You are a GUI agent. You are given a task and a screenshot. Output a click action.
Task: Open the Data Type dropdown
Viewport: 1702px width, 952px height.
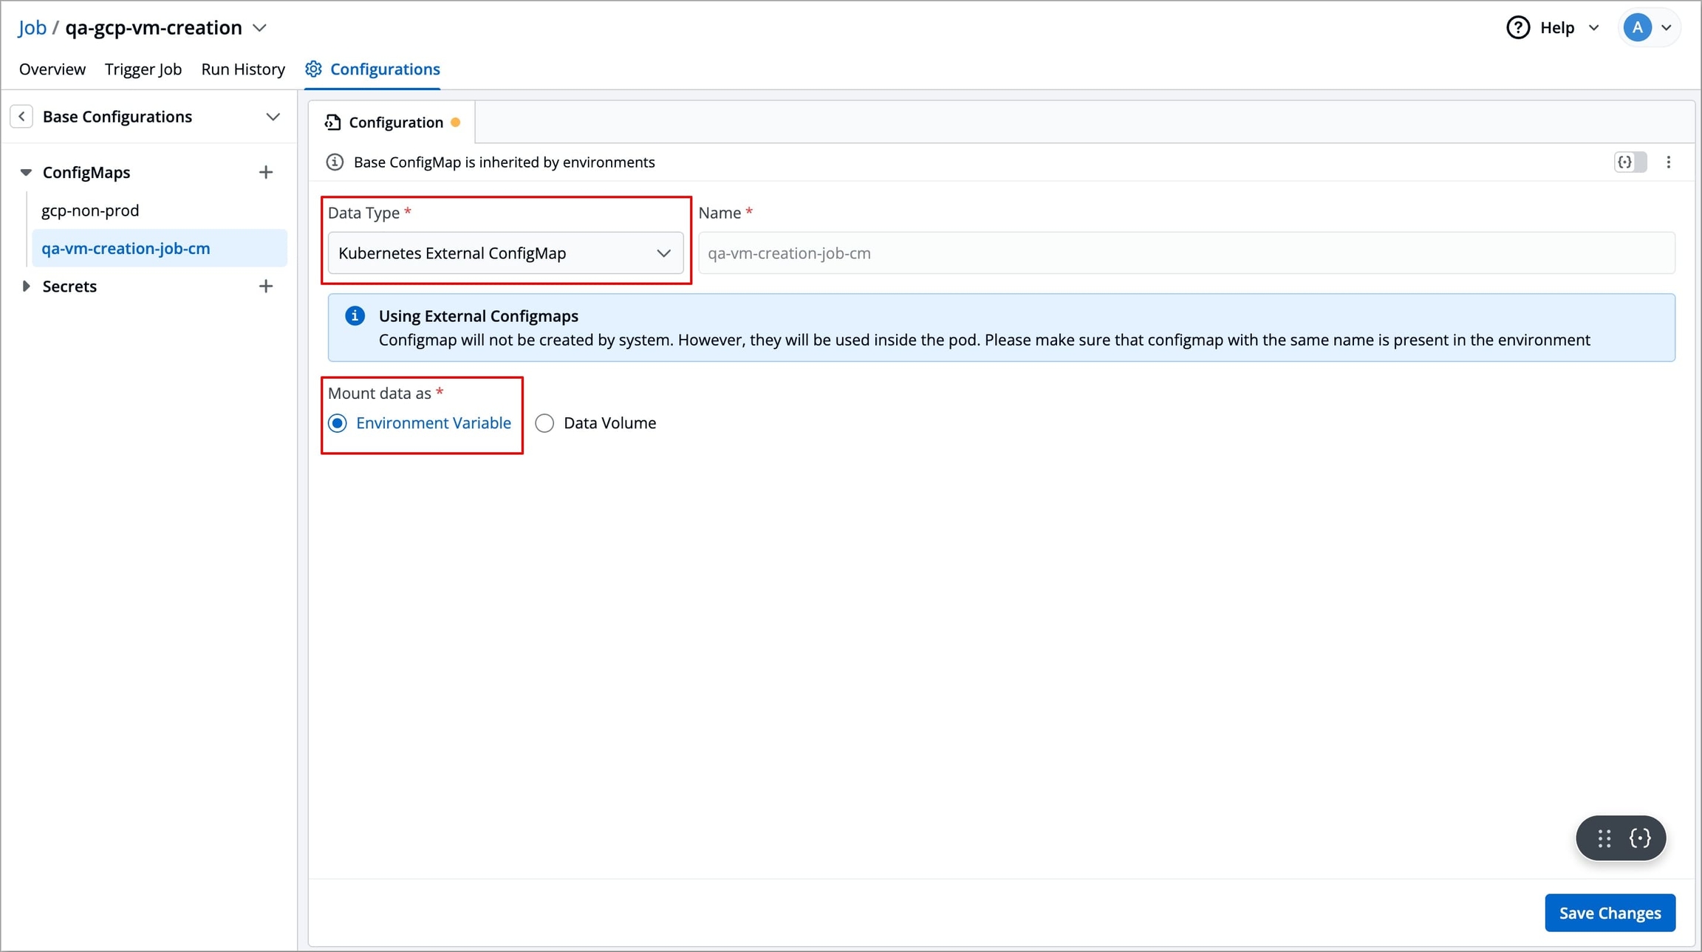tap(505, 253)
